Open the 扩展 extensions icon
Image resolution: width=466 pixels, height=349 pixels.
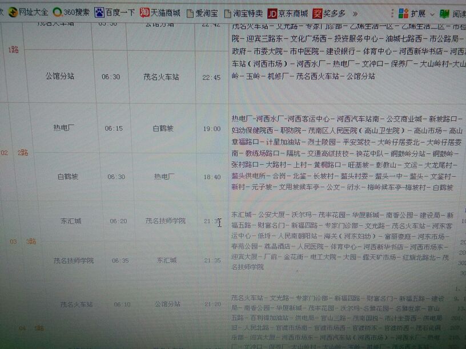pyautogui.click(x=403, y=13)
